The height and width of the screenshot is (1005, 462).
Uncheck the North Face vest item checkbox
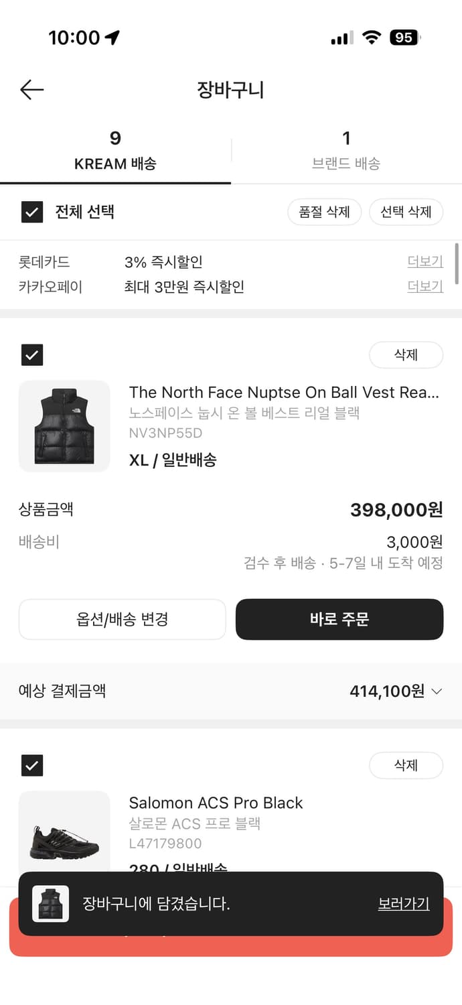point(31,355)
